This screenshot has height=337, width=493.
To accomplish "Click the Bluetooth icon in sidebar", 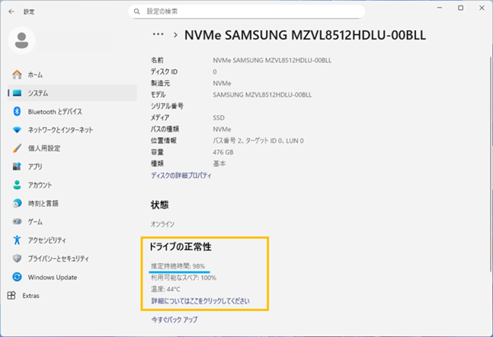I will click(x=17, y=111).
